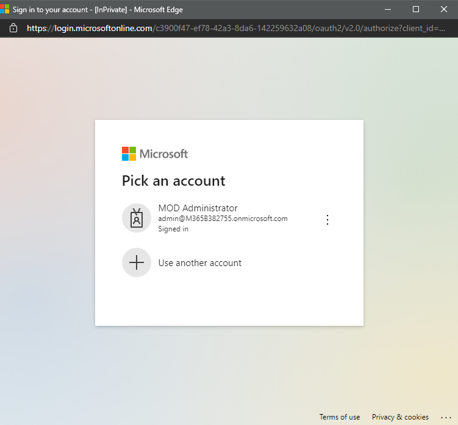
Task: Open the account options three-dot menu
Action: [327, 220]
